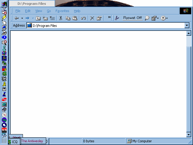
Task: Click the magnifier icon beside Flyswat
Action: 147,18
